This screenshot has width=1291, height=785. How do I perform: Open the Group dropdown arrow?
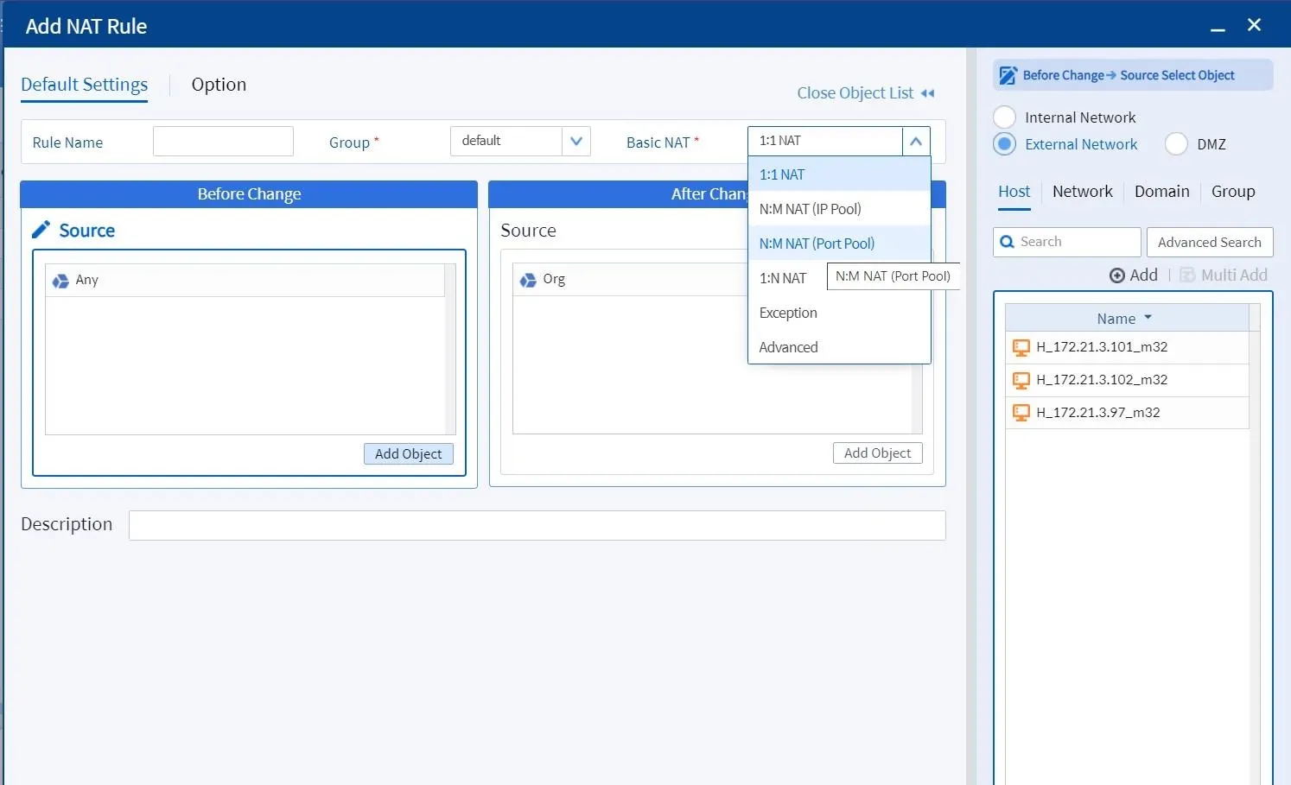[x=576, y=141]
